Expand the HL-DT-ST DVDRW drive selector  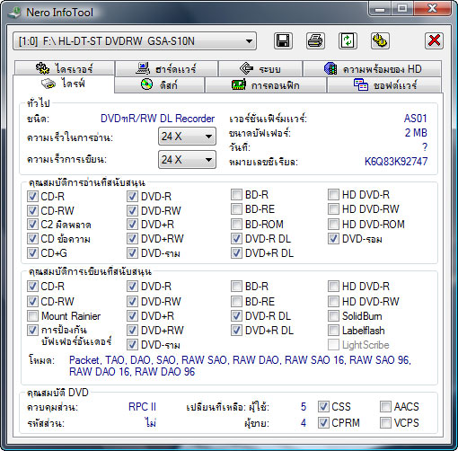click(x=135, y=41)
